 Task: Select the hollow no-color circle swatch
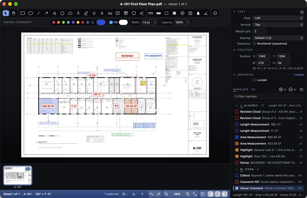click(x=93, y=22)
